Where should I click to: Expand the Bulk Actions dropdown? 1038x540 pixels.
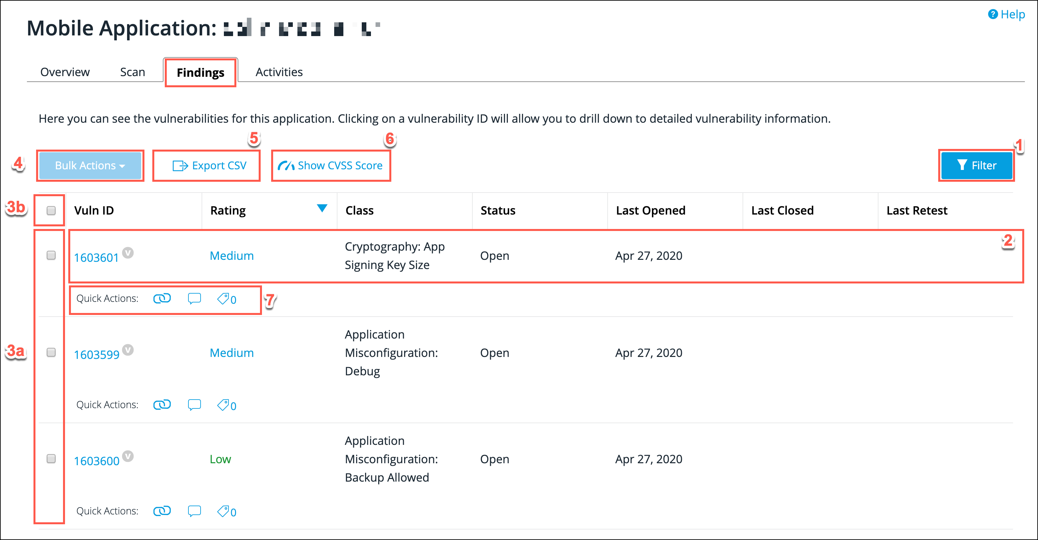tap(90, 165)
